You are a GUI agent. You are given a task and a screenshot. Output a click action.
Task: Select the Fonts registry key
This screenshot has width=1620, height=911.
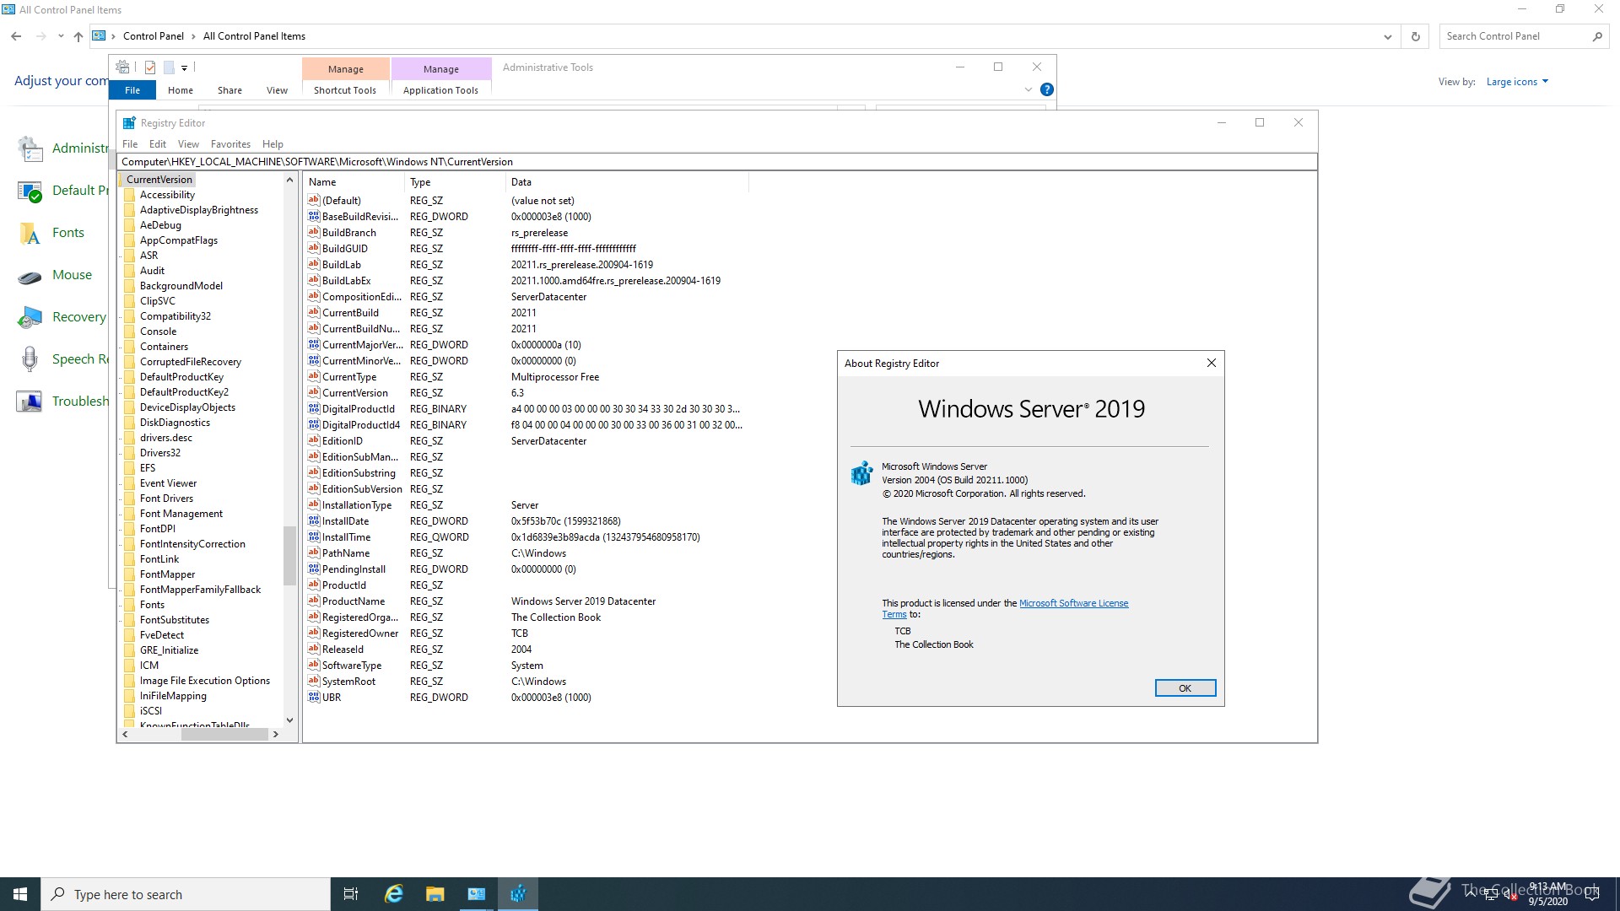coord(152,605)
